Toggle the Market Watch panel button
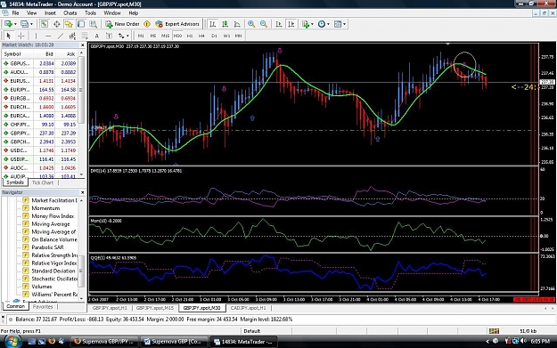Viewport: 557px width, 348px height. point(44,24)
